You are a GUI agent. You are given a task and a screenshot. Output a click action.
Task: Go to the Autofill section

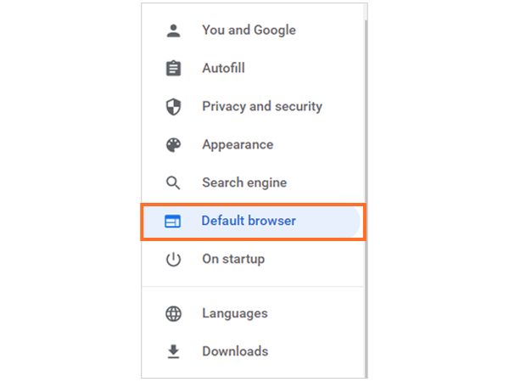pyautogui.click(x=224, y=69)
